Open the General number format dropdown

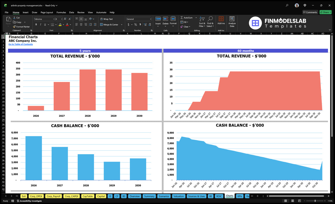pyautogui.click(x=150, y=19)
